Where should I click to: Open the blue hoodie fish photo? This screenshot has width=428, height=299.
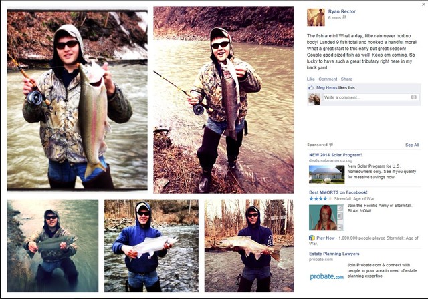(x=151, y=246)
